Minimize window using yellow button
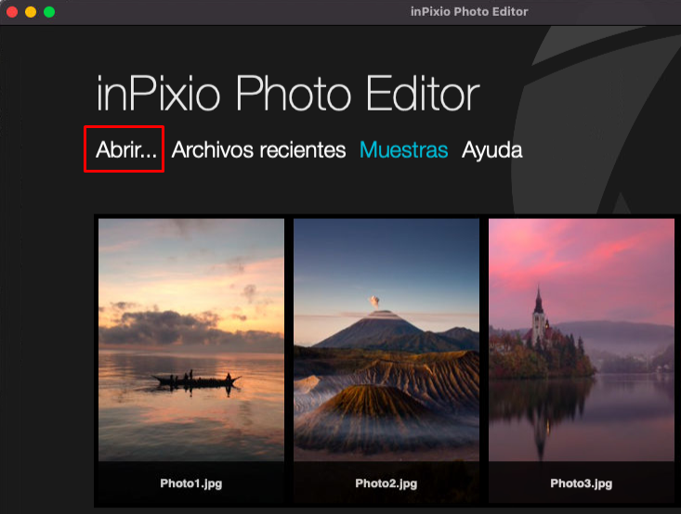681x514 pixels. click(x=31, y=12)
